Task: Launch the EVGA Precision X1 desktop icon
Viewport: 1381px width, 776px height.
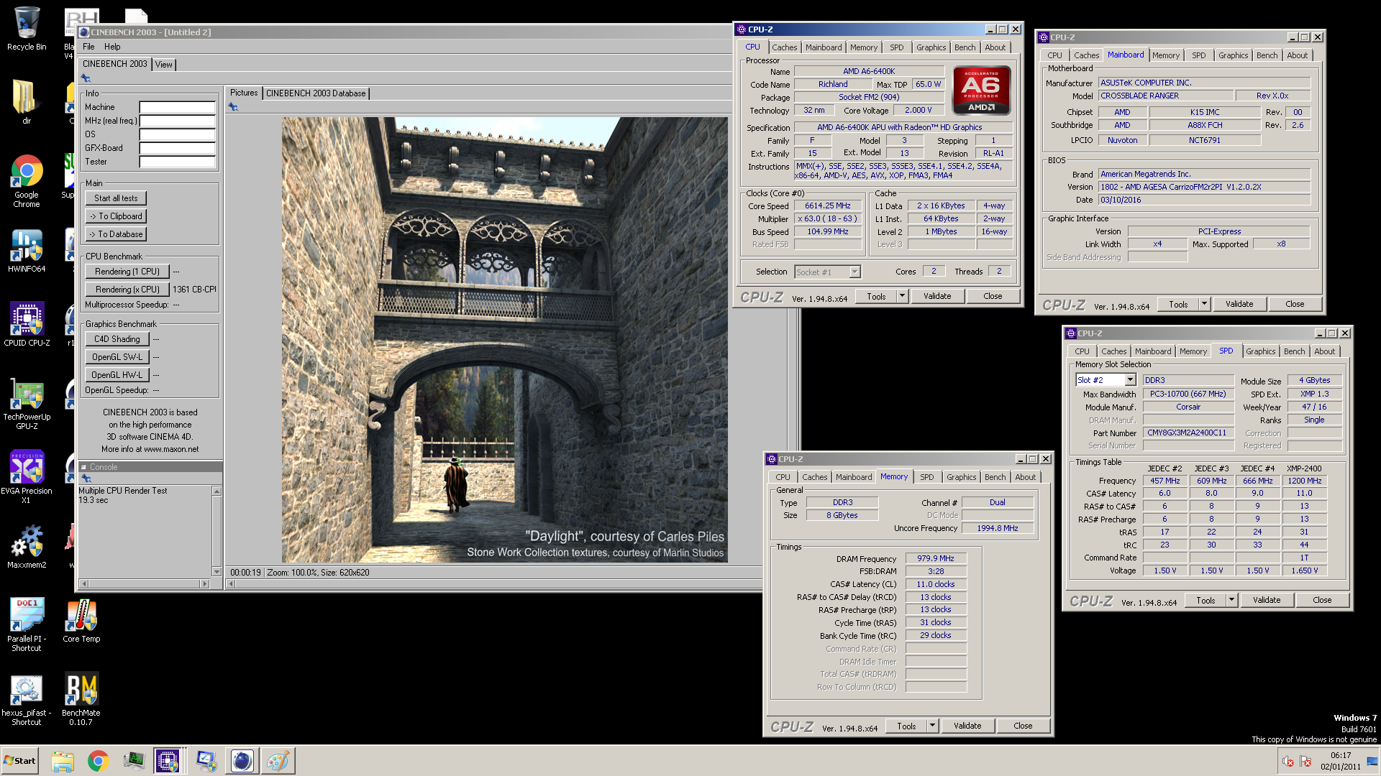Action: (x=27, y=477)
